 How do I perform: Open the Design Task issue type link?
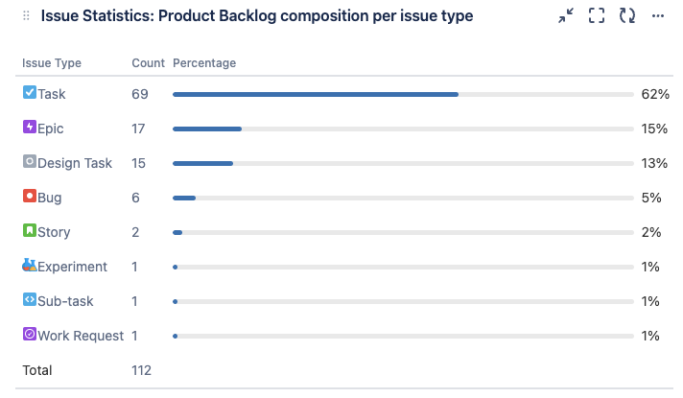coord(75,163)
